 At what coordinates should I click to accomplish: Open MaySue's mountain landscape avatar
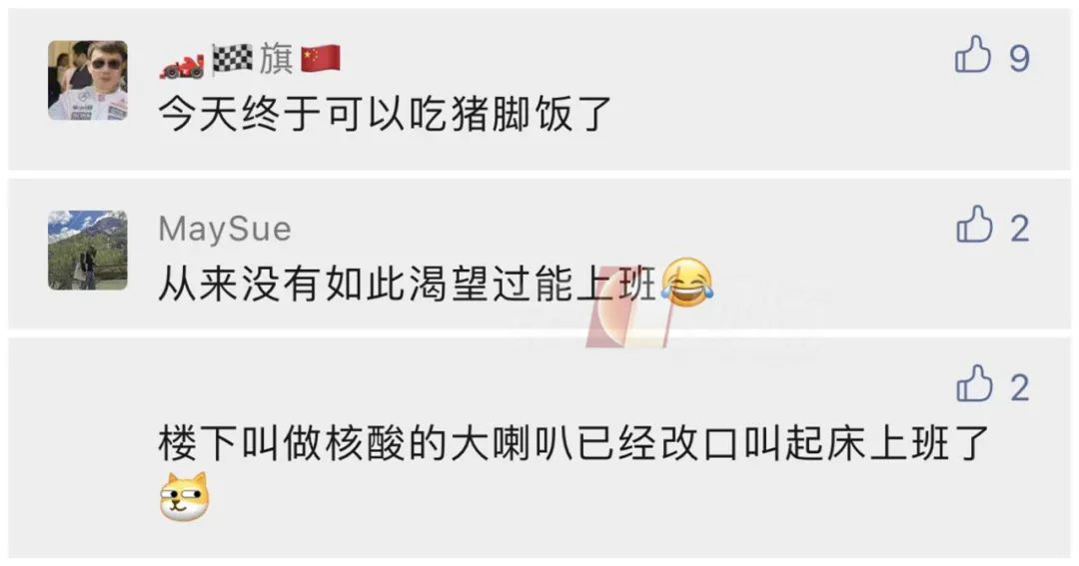tap(87, 250)
